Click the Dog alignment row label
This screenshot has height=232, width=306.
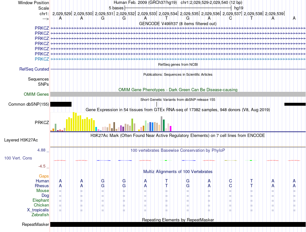point(45,196)
